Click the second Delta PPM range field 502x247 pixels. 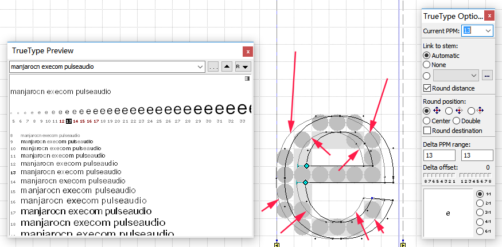point(477,155)
